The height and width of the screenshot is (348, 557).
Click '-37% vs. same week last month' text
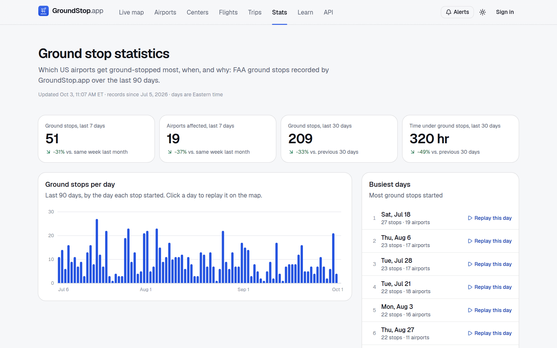[212, 152]
